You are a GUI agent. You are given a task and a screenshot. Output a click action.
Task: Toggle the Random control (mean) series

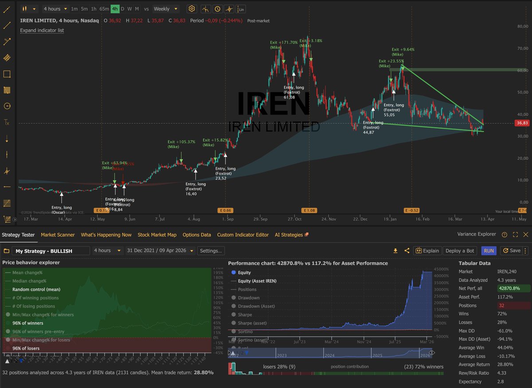click(x=32, y=289)
